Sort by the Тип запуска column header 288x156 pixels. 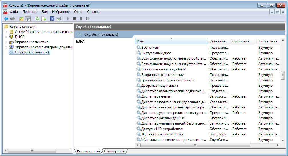268,41
